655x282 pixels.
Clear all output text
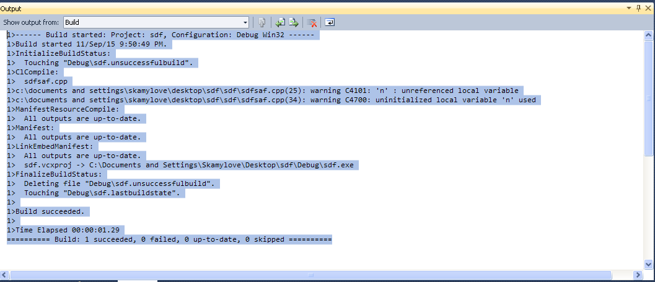click(312, 22)
